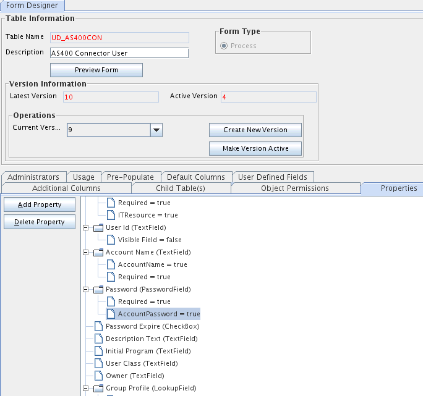423x396 pixels.
Task: Click document icon of Initial Program (TextField)
Action: coord(98,352)
